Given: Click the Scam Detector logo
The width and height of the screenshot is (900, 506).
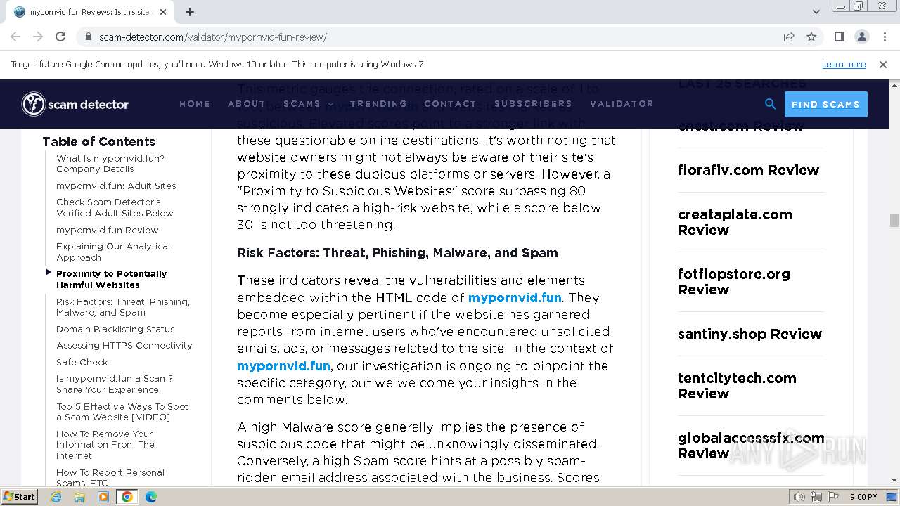Looking at the screenshot, I should [x=75, y=104].
